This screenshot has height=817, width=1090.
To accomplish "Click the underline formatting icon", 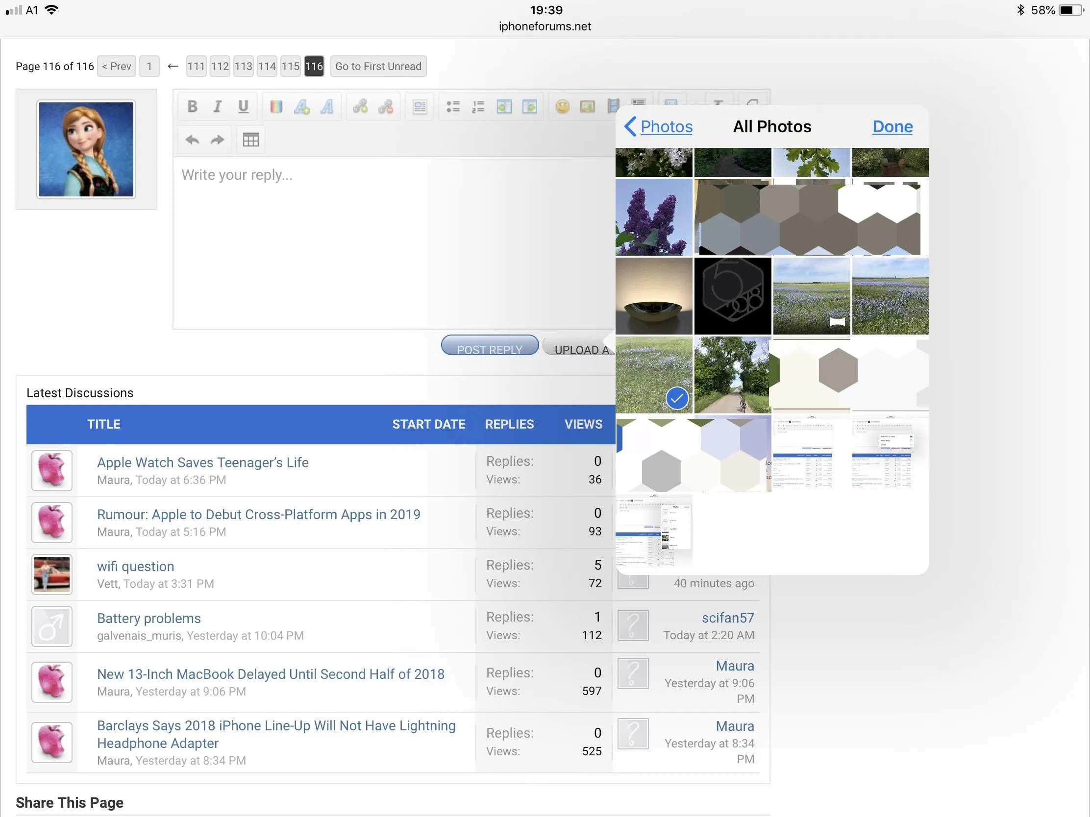I will [243, 106].
